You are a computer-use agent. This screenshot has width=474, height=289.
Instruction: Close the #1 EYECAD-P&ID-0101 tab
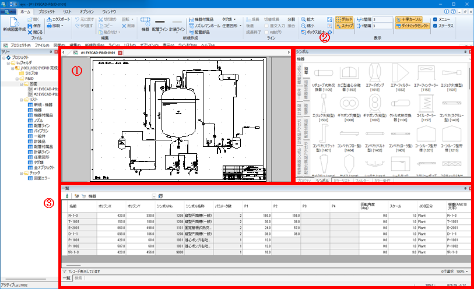coord(120,52)
